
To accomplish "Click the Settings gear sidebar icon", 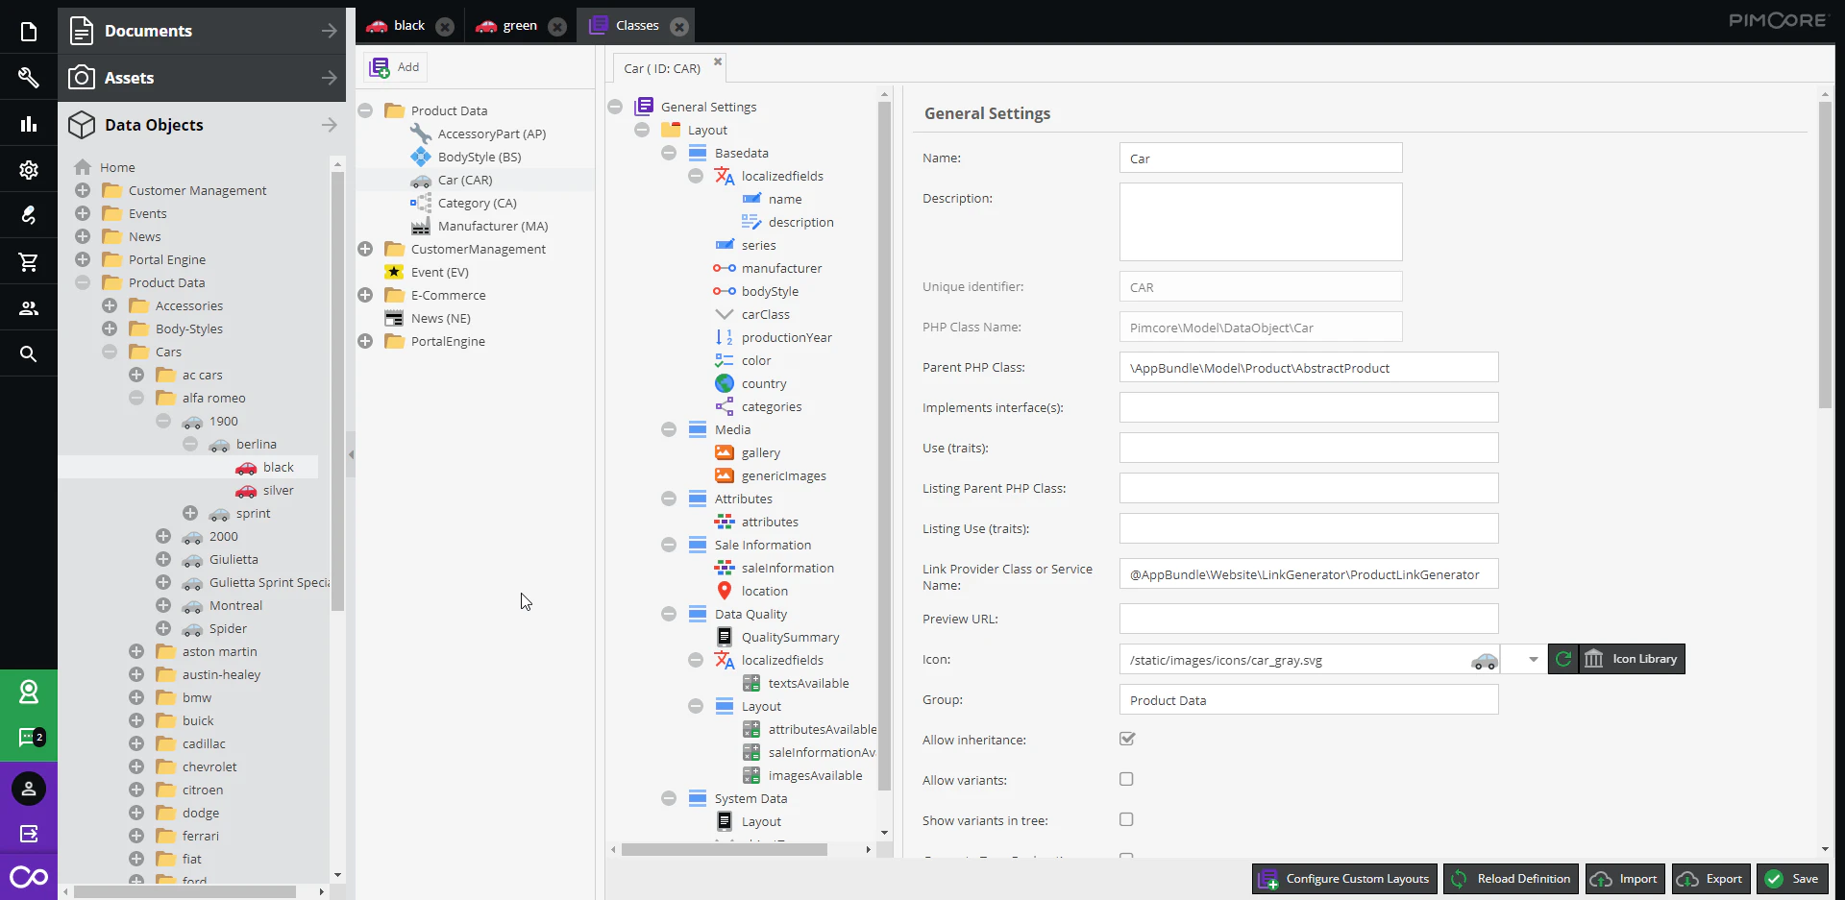I will 29,170.
